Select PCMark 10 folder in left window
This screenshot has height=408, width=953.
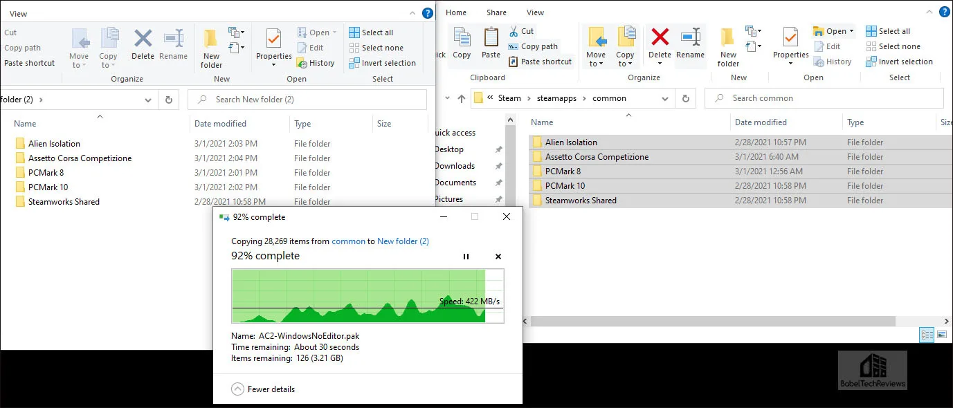click(x=48, y=187)
